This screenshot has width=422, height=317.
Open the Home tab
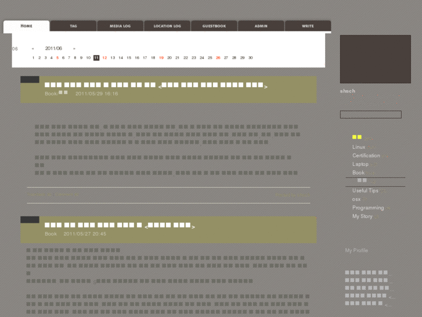(x=26, y=26)
